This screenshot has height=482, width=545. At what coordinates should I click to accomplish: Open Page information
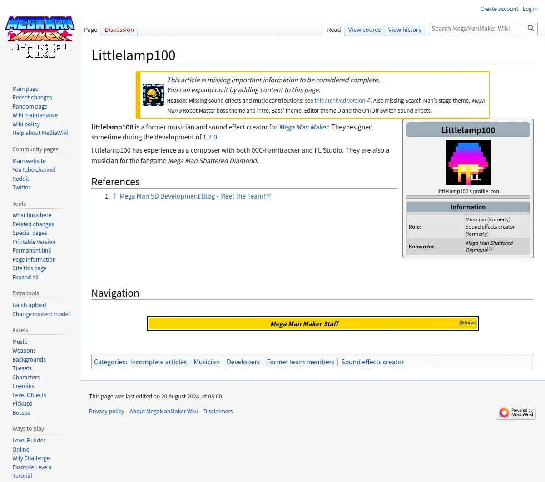pos(34,259)
